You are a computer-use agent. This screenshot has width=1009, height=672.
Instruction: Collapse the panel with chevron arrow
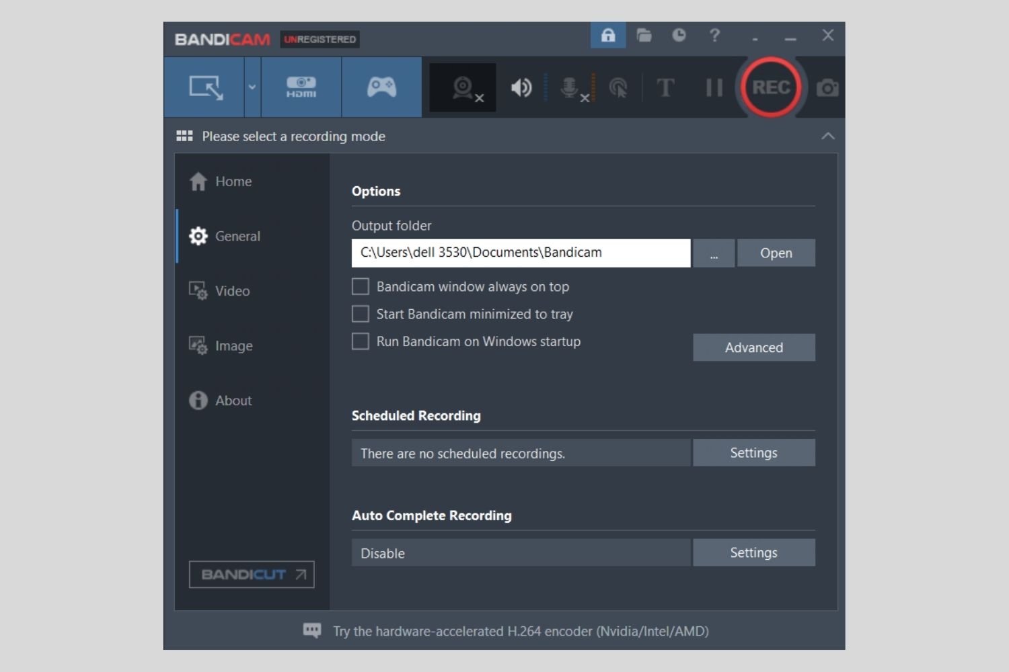coord(828,136)
